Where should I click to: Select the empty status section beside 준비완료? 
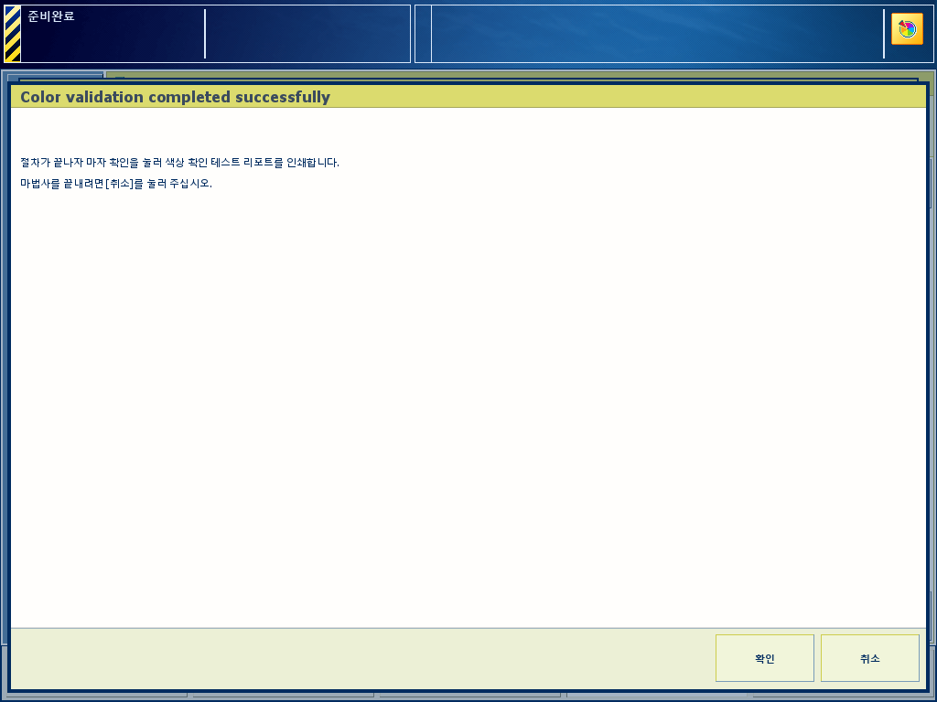[x=307, y=34]
